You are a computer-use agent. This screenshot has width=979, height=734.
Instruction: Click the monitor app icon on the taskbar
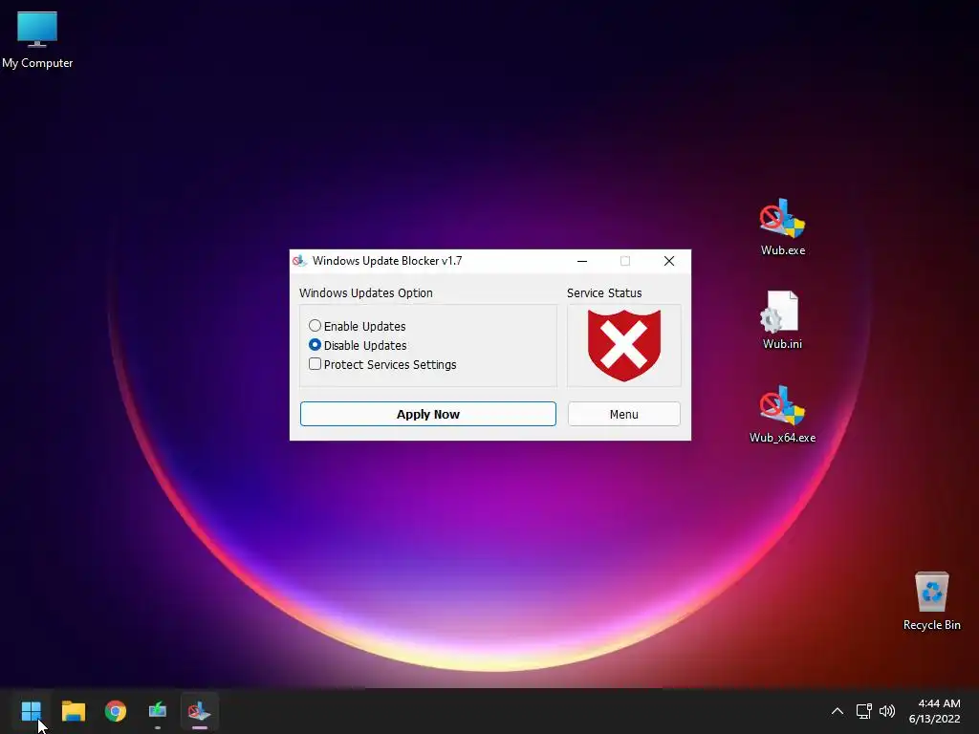(x=158, y=710)
